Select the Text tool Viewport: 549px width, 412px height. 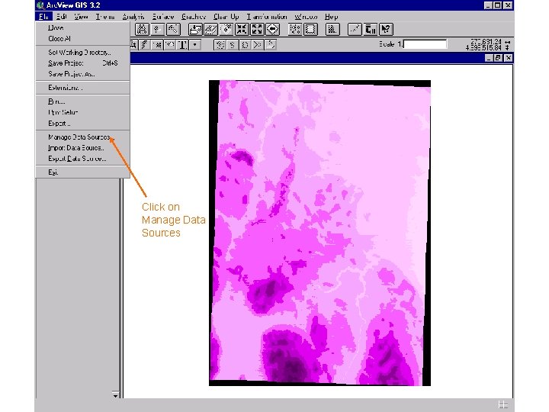184,45
